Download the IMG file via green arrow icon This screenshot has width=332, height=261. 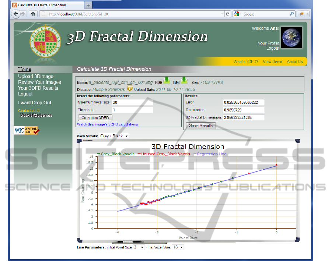point(184,81)
